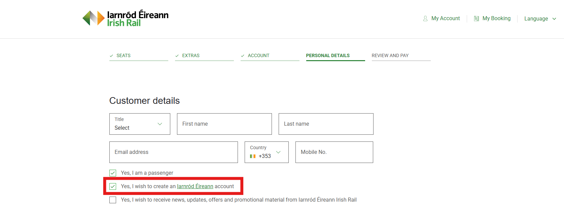Image resolution: width=564 pixels, height=210 pixels.
Task: Enable news and promotional material checkbox
Action: (113, 200)
